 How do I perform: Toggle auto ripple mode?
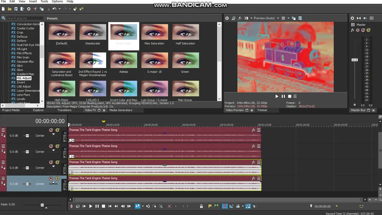(238, 206)
